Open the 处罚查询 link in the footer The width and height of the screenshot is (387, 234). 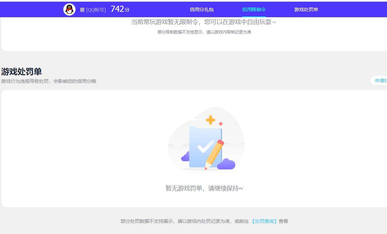click(x=264, y=221)
